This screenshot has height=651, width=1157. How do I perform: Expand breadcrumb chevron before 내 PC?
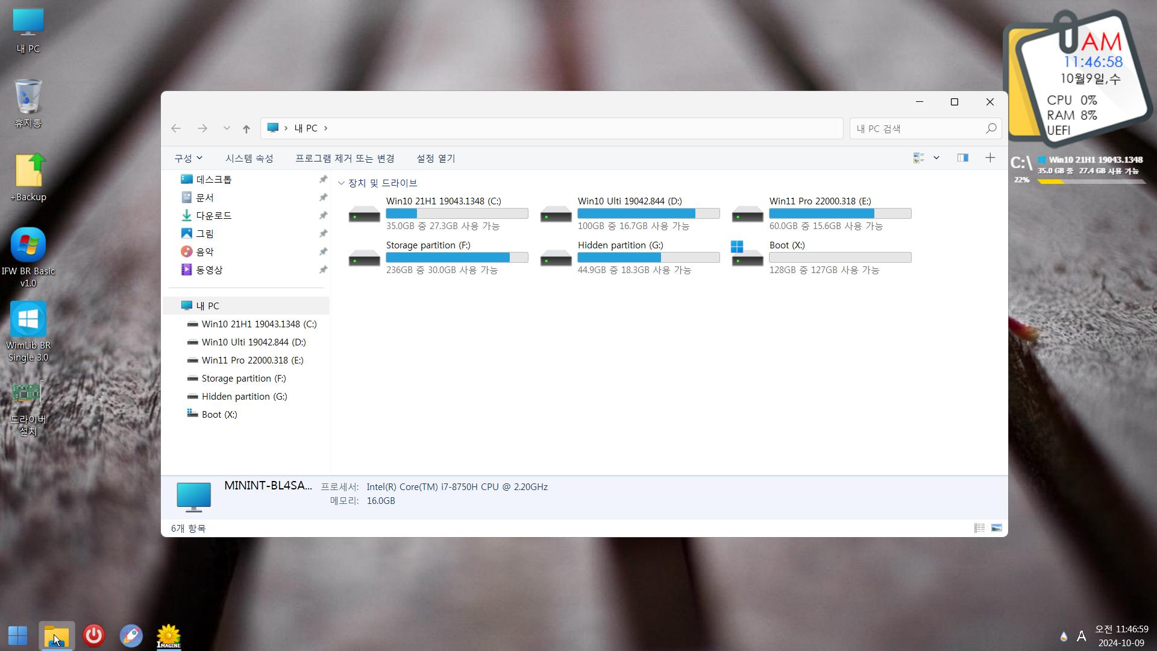[x=286, y=128]
